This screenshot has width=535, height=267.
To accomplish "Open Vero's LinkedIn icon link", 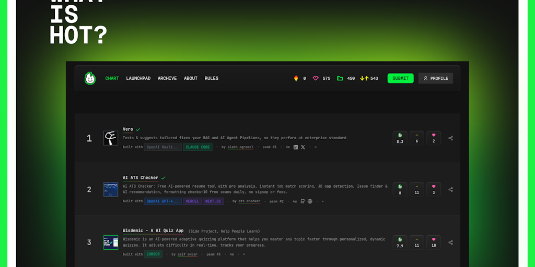I will click(296, 147).
